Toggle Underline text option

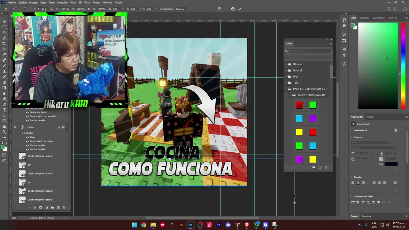pyautogui.click(x=373, y=202)
